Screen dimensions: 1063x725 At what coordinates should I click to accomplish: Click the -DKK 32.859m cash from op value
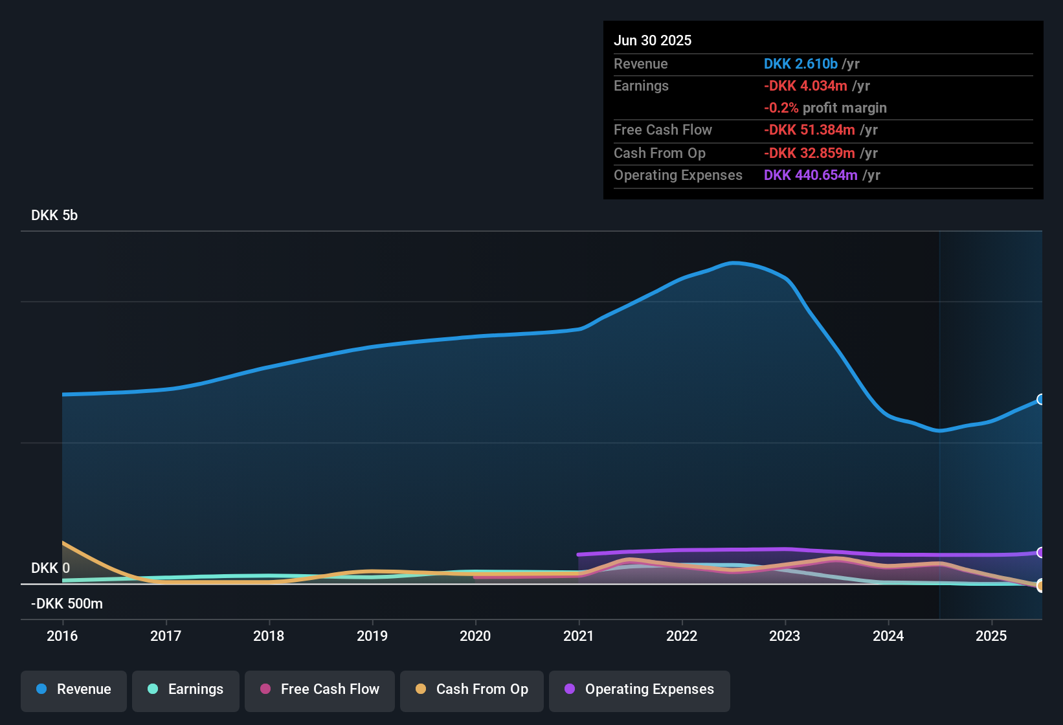(x=809, y=153)
